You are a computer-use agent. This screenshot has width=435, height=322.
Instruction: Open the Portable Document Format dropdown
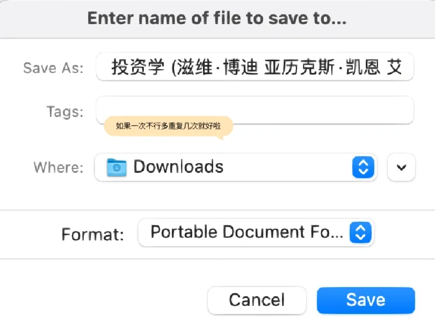tap(256, 232)
